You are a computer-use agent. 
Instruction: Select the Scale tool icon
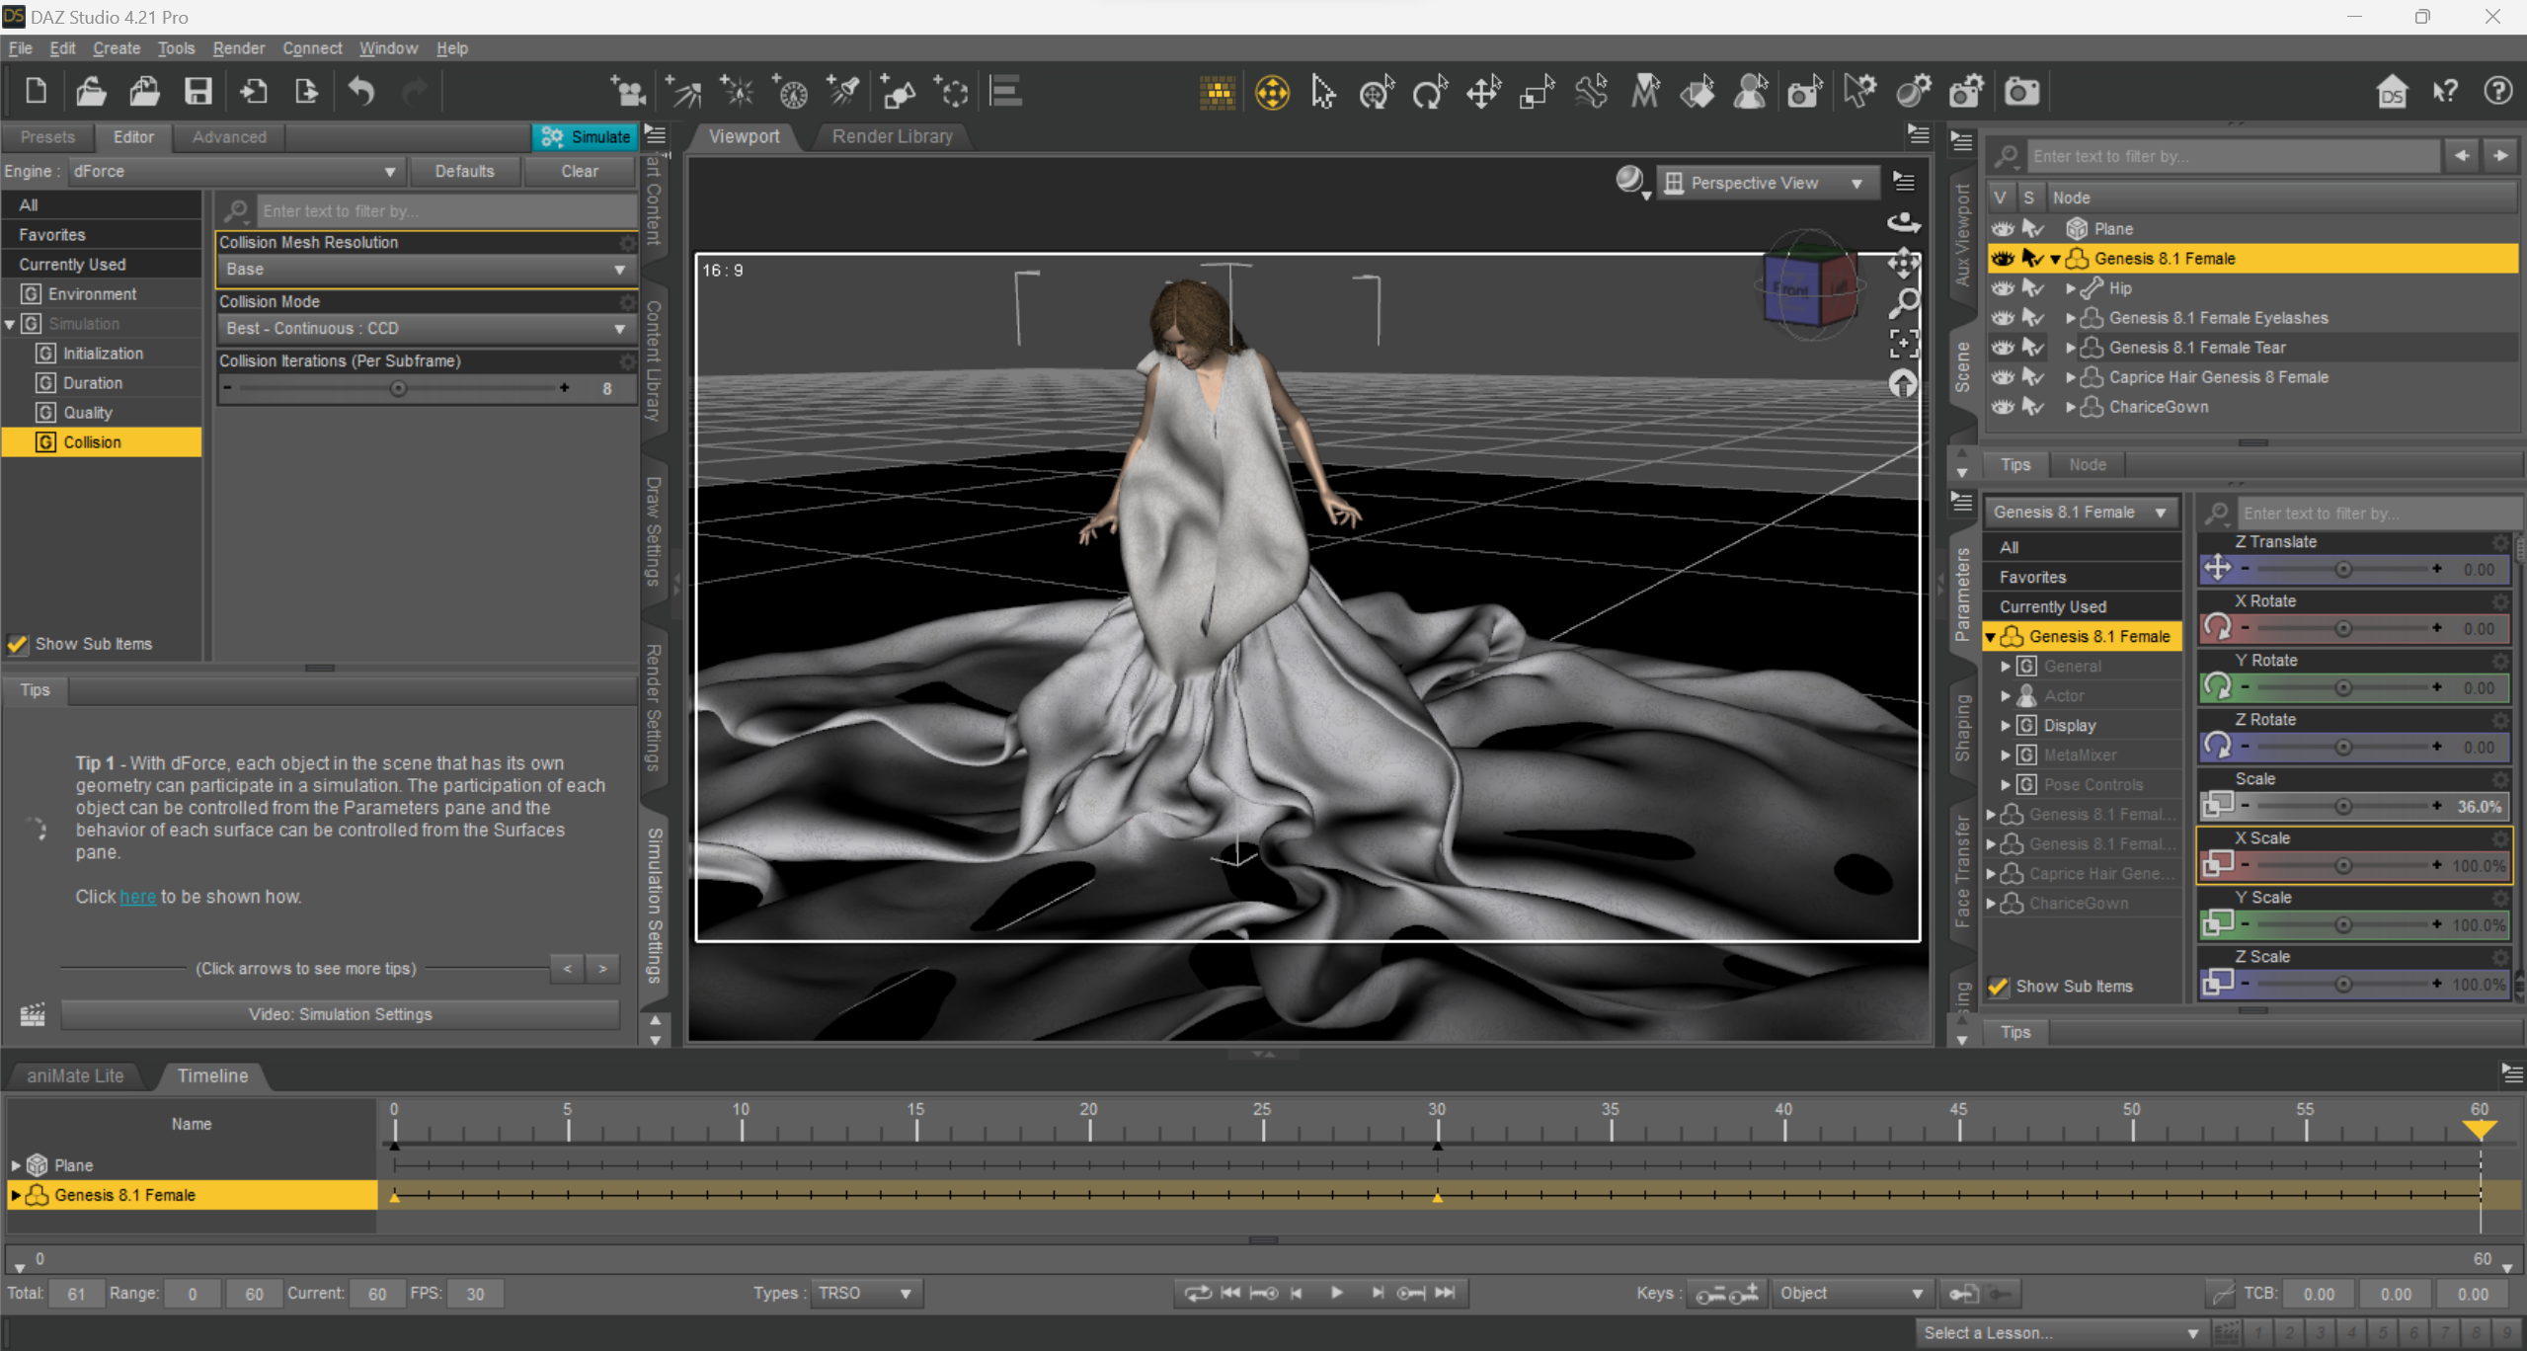pos(1537,93)
